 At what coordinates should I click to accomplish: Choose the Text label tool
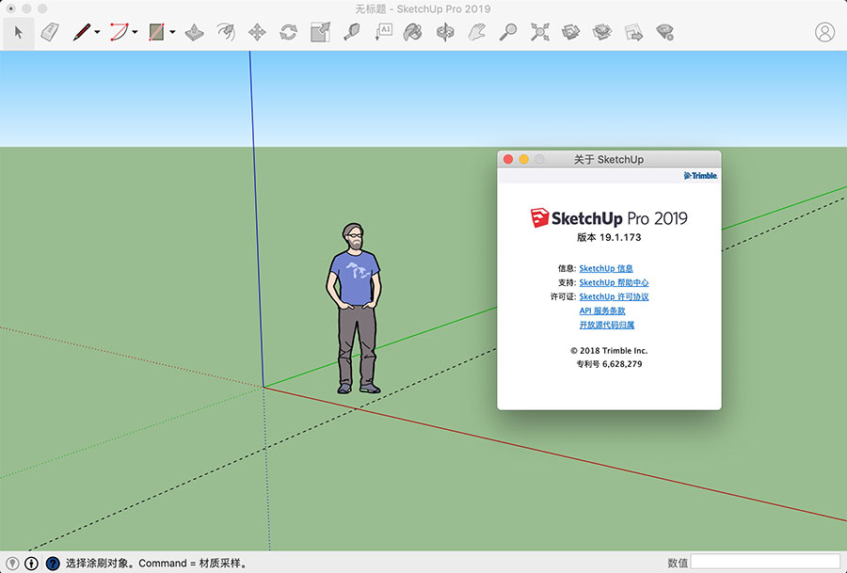384,32
